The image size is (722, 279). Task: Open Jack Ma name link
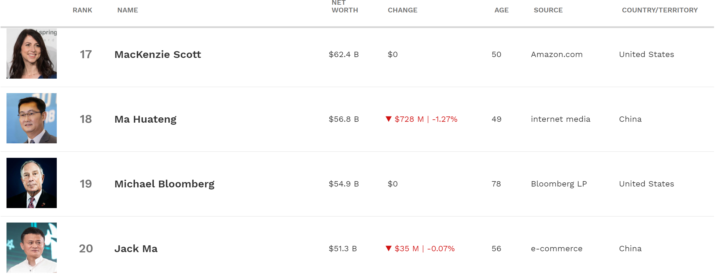tap(136, 249)
